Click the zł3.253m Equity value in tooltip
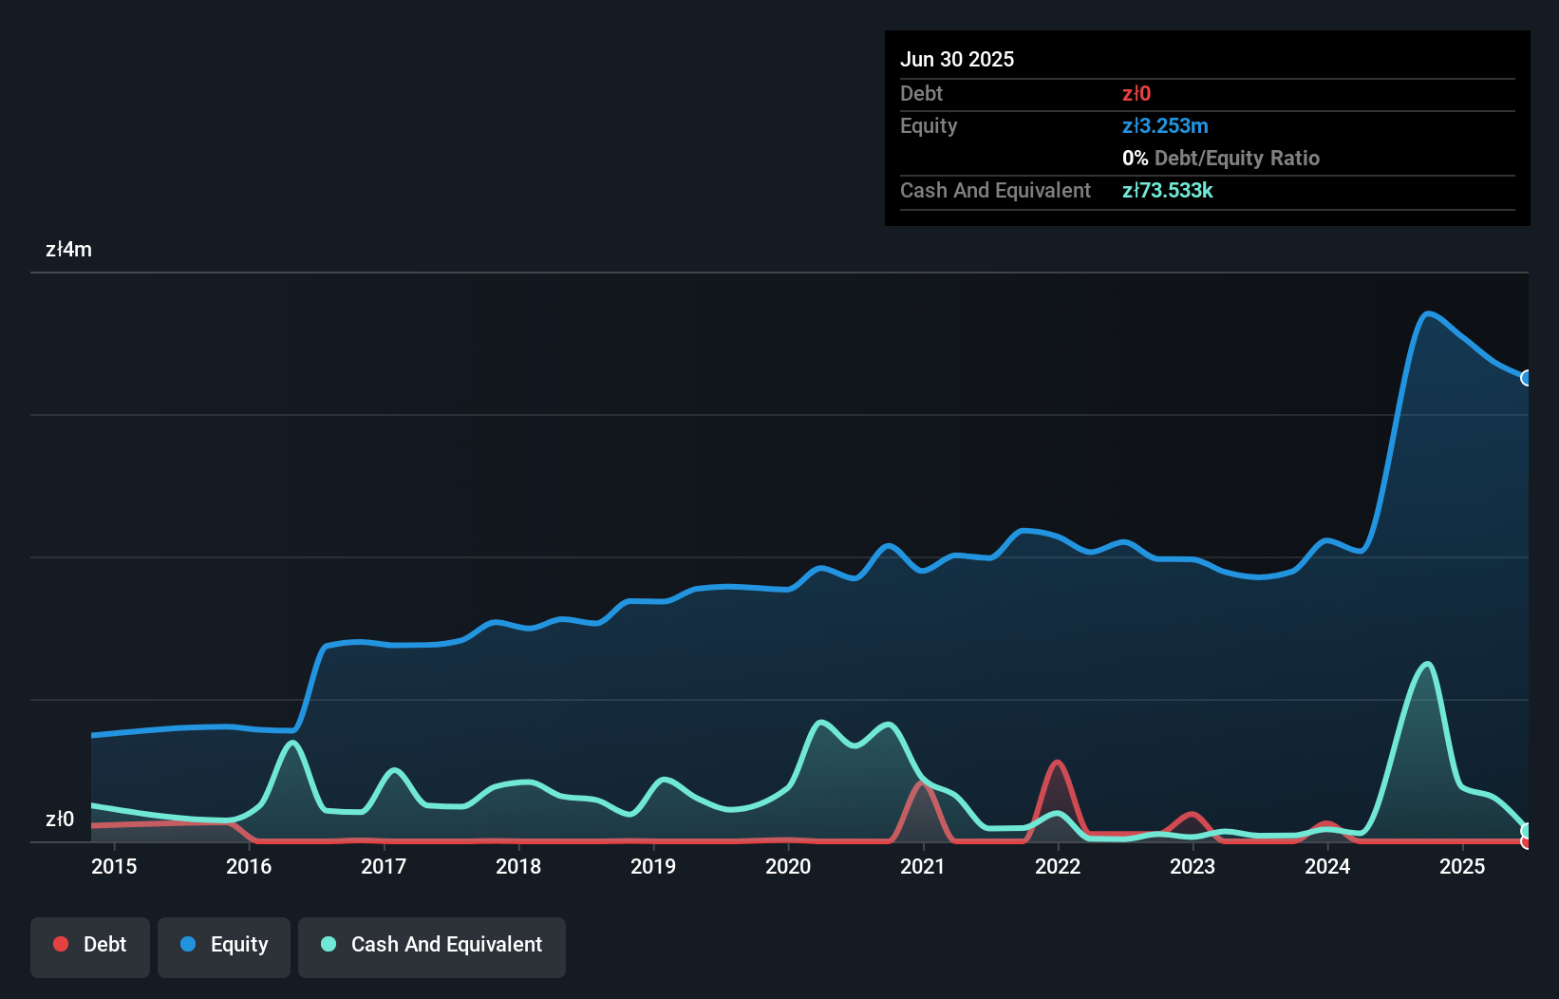Viewport: 1559px width, 999px height. pos(1165,126)
